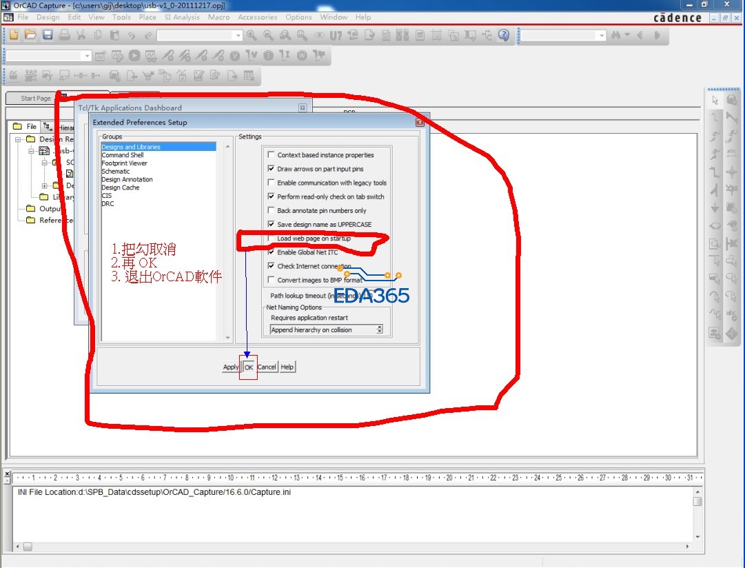Click the Zoom In magnifier icon

(252, 35)
